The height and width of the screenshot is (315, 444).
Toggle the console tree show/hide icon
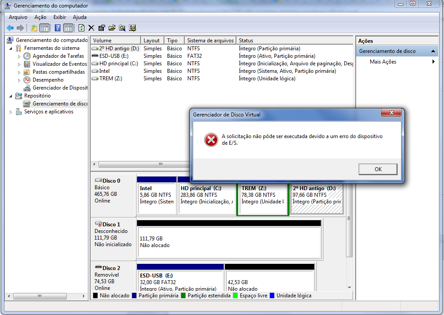pyautogui.click(x=45, y=28)
